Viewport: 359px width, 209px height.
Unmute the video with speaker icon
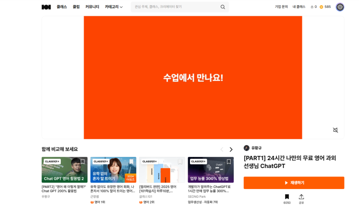[335, 130]
